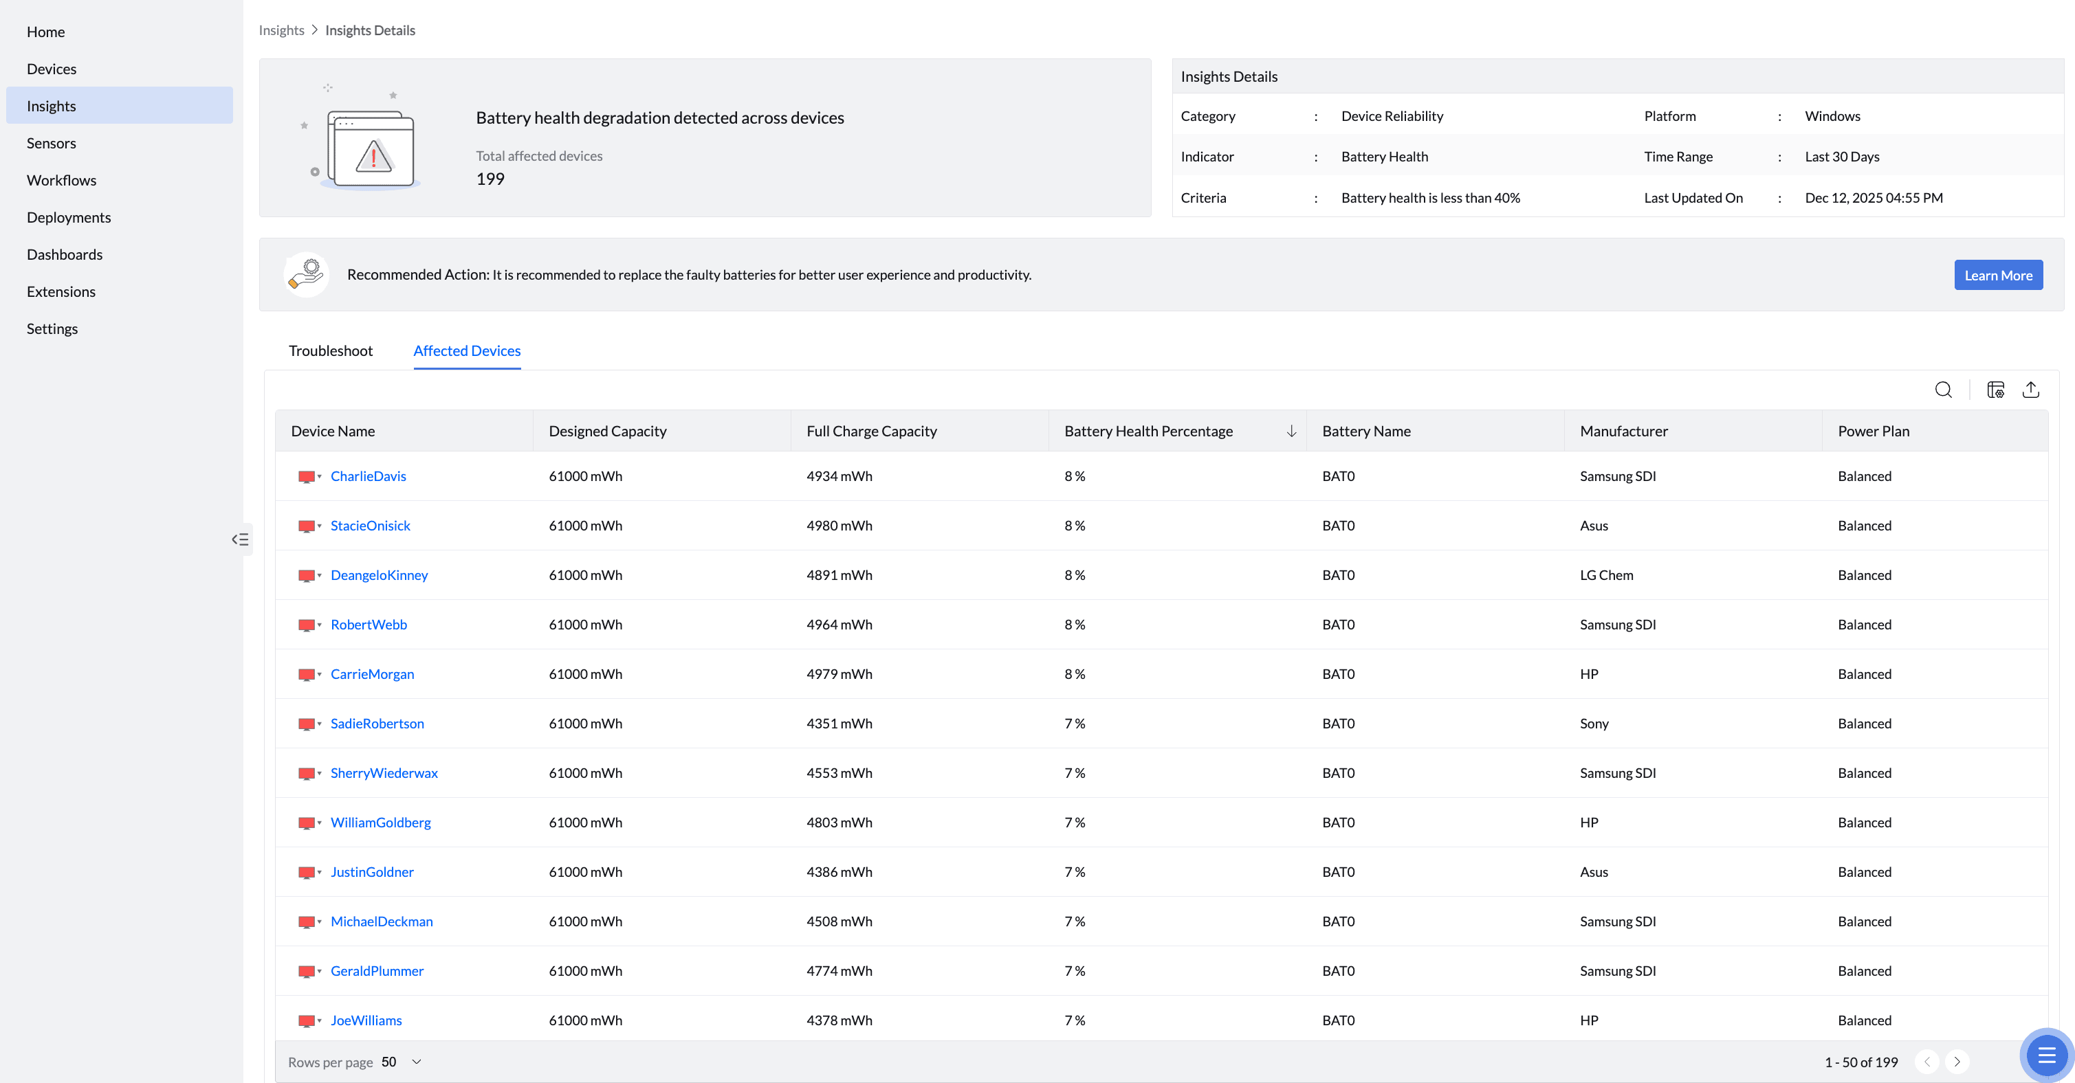Open the column chooser settings icon
Image resolution: width=2075 pixels, height=1083 pixels.
pyautogui.click(x=1995, y=390)
